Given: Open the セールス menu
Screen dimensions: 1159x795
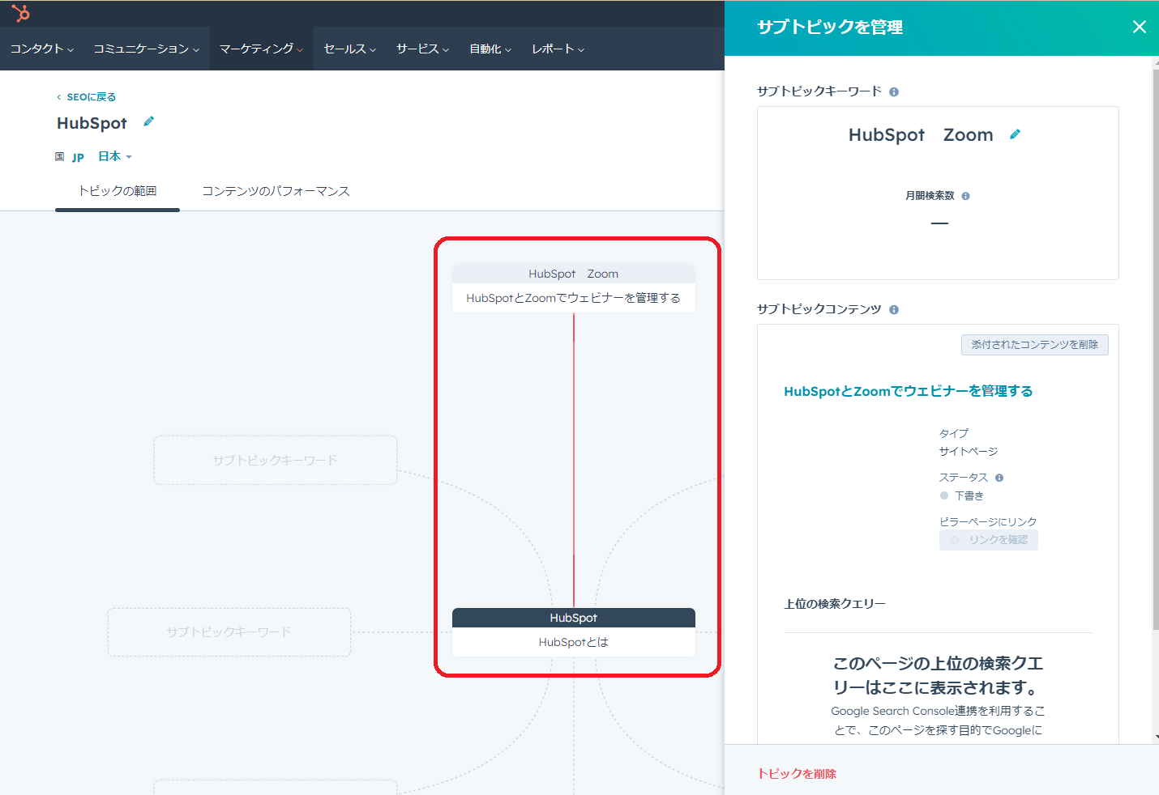Looking at the screenshot, I should 350,49.
